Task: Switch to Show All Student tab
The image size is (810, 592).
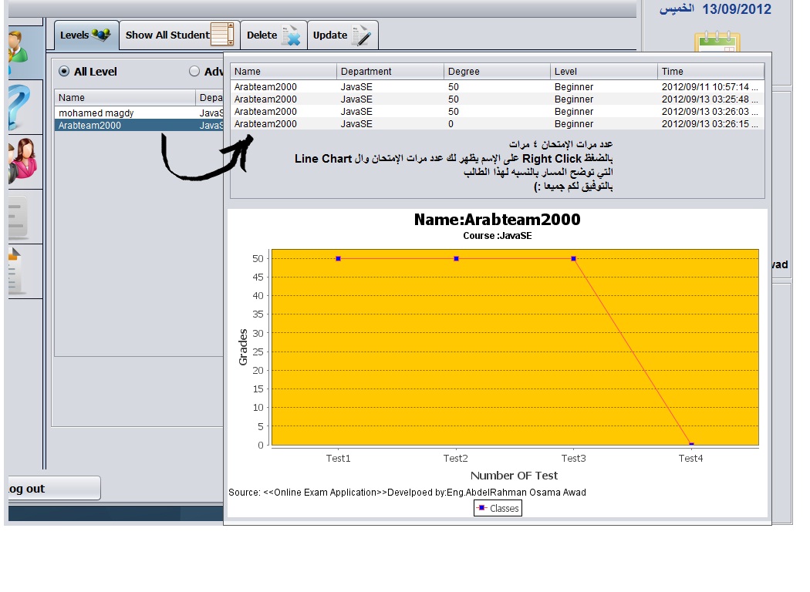Action: (x=179, y=35)
